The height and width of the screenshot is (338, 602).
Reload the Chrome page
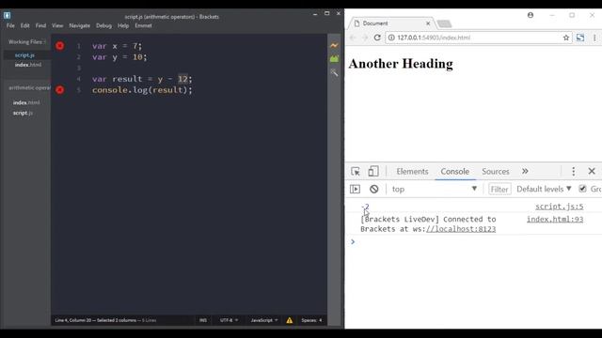coord(377,38)
